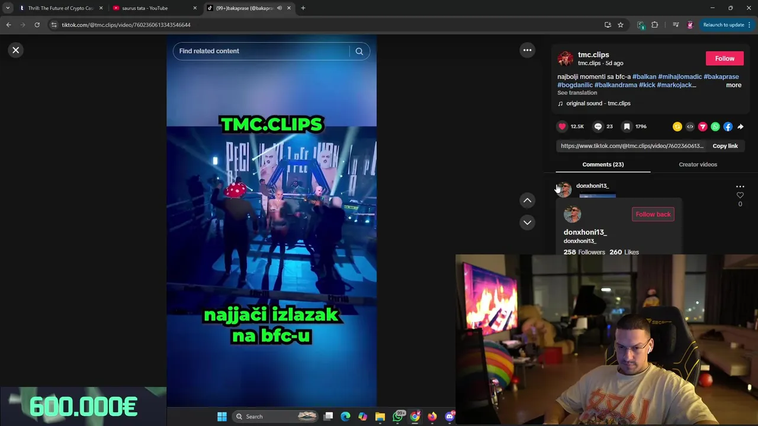Like the donxhoni13_ comment
The width and height of the screenshot is (758, 426).
point(740,195)
